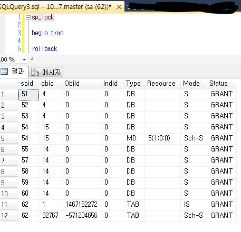
Task: Place cursor on the sp_lock line
Action: tap(43, 17)
